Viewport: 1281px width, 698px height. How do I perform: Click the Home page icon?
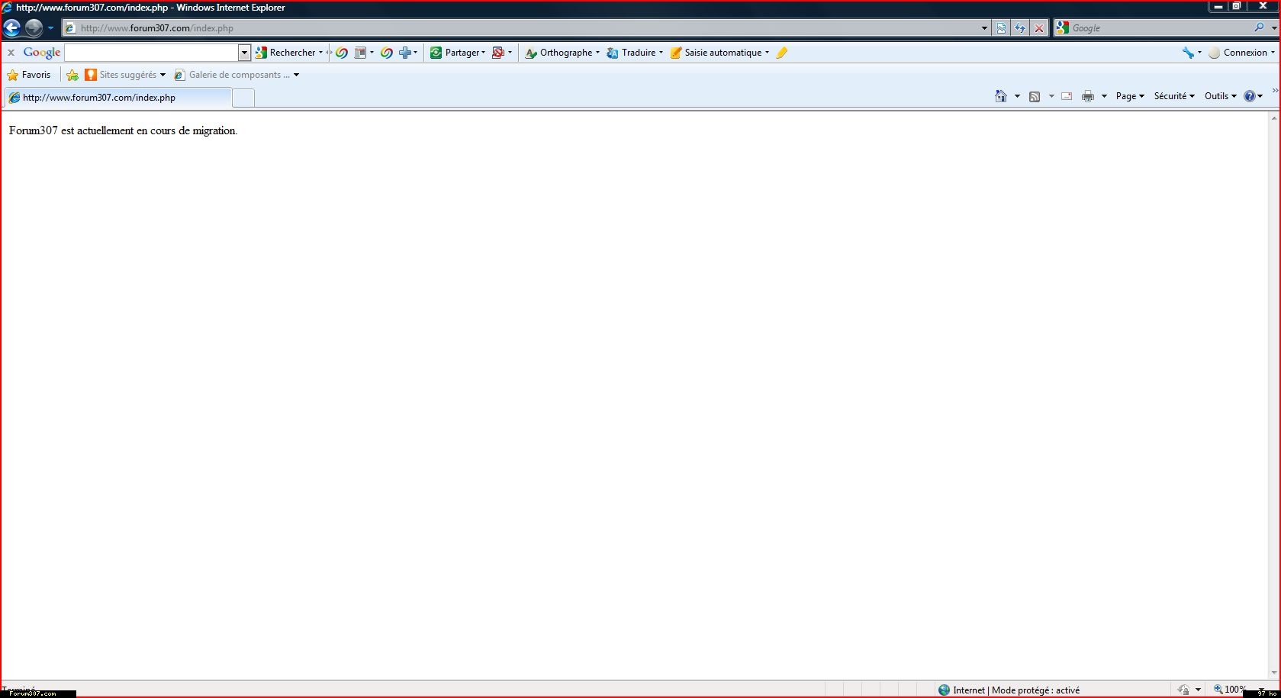[1001, 96]
